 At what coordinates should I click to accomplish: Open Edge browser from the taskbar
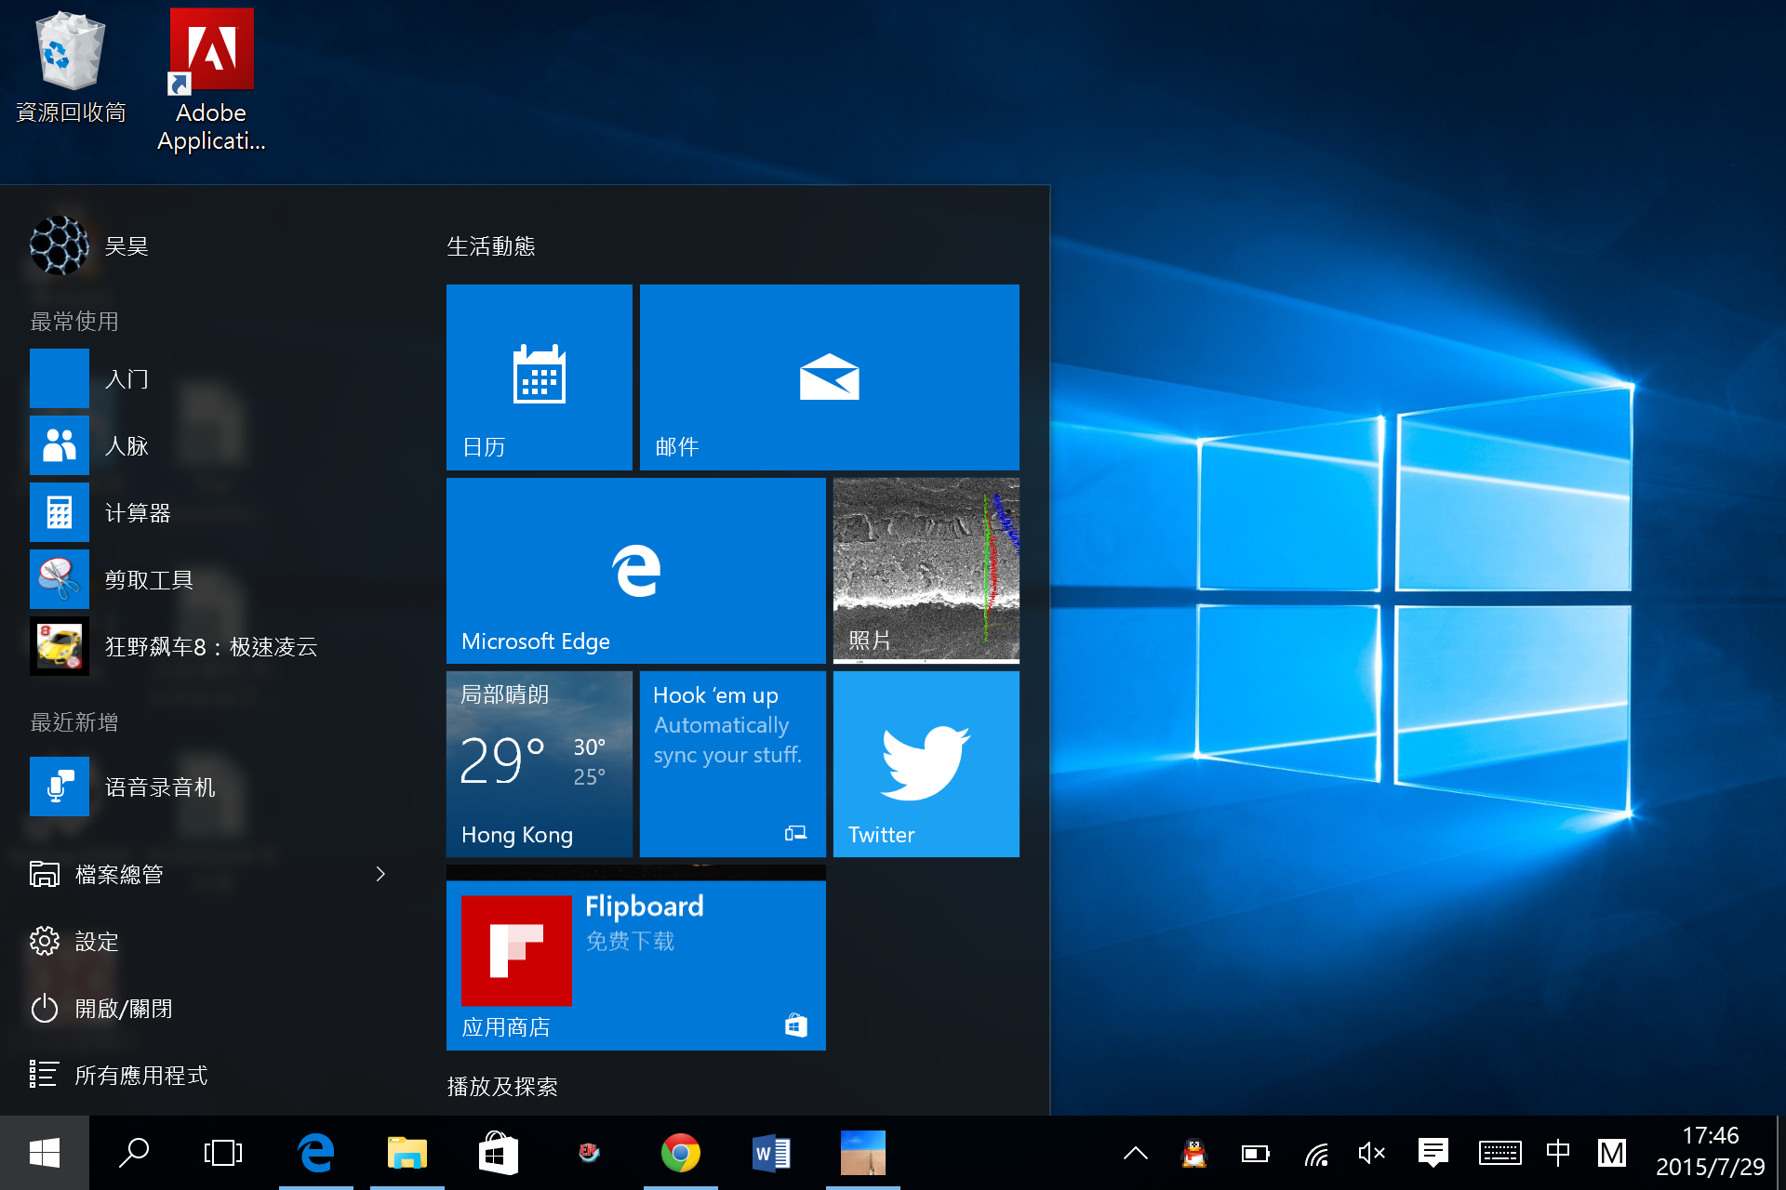pyautogui.click(x=316, y=1153)
